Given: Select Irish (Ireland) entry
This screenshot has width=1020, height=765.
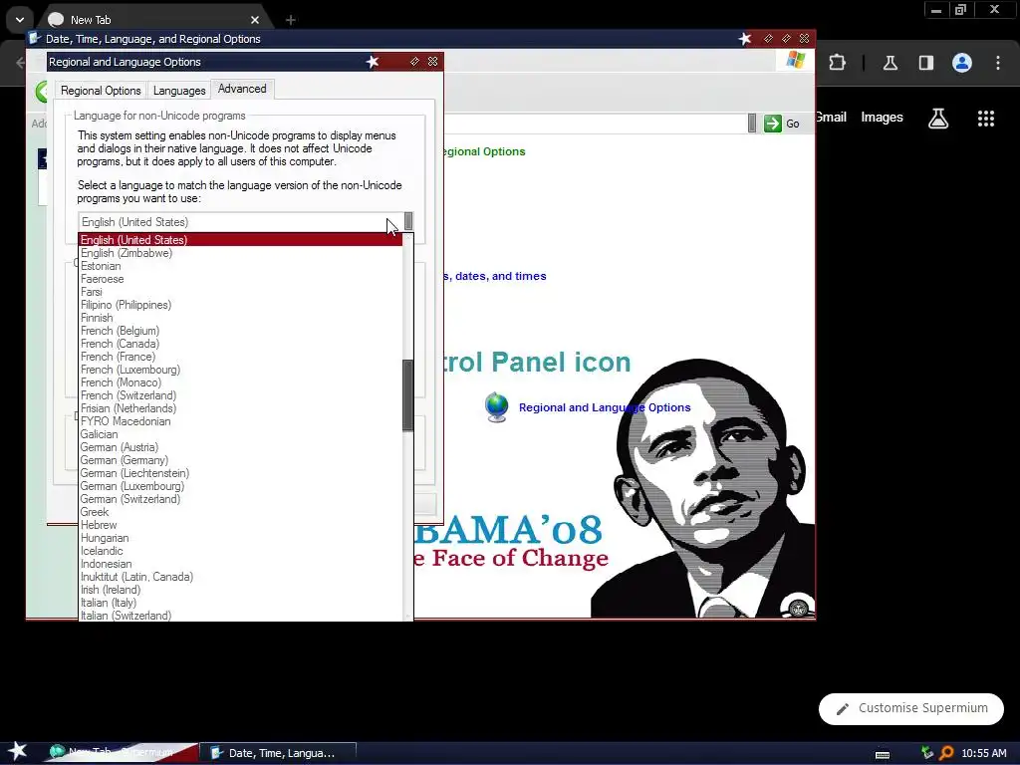Looking at the screenshot, I should click(x=240, y=590).
